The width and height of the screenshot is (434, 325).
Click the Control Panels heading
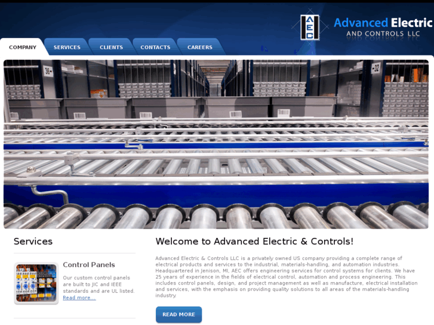coord(89,265)
